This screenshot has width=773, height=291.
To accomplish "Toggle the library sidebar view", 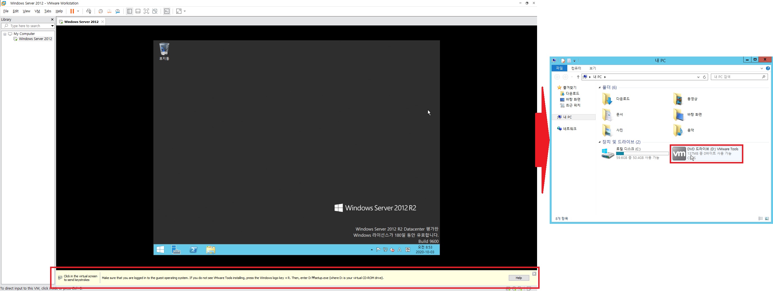I will 129,11.
